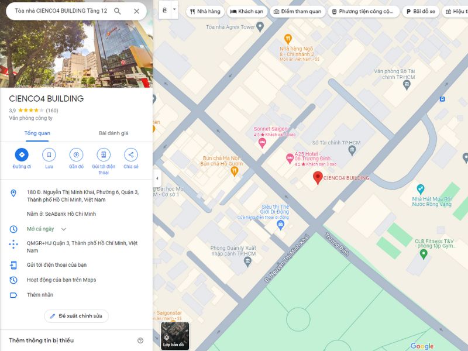
Task: Open Directions (Đường đi) icon
Action: [x=22, y=154]
